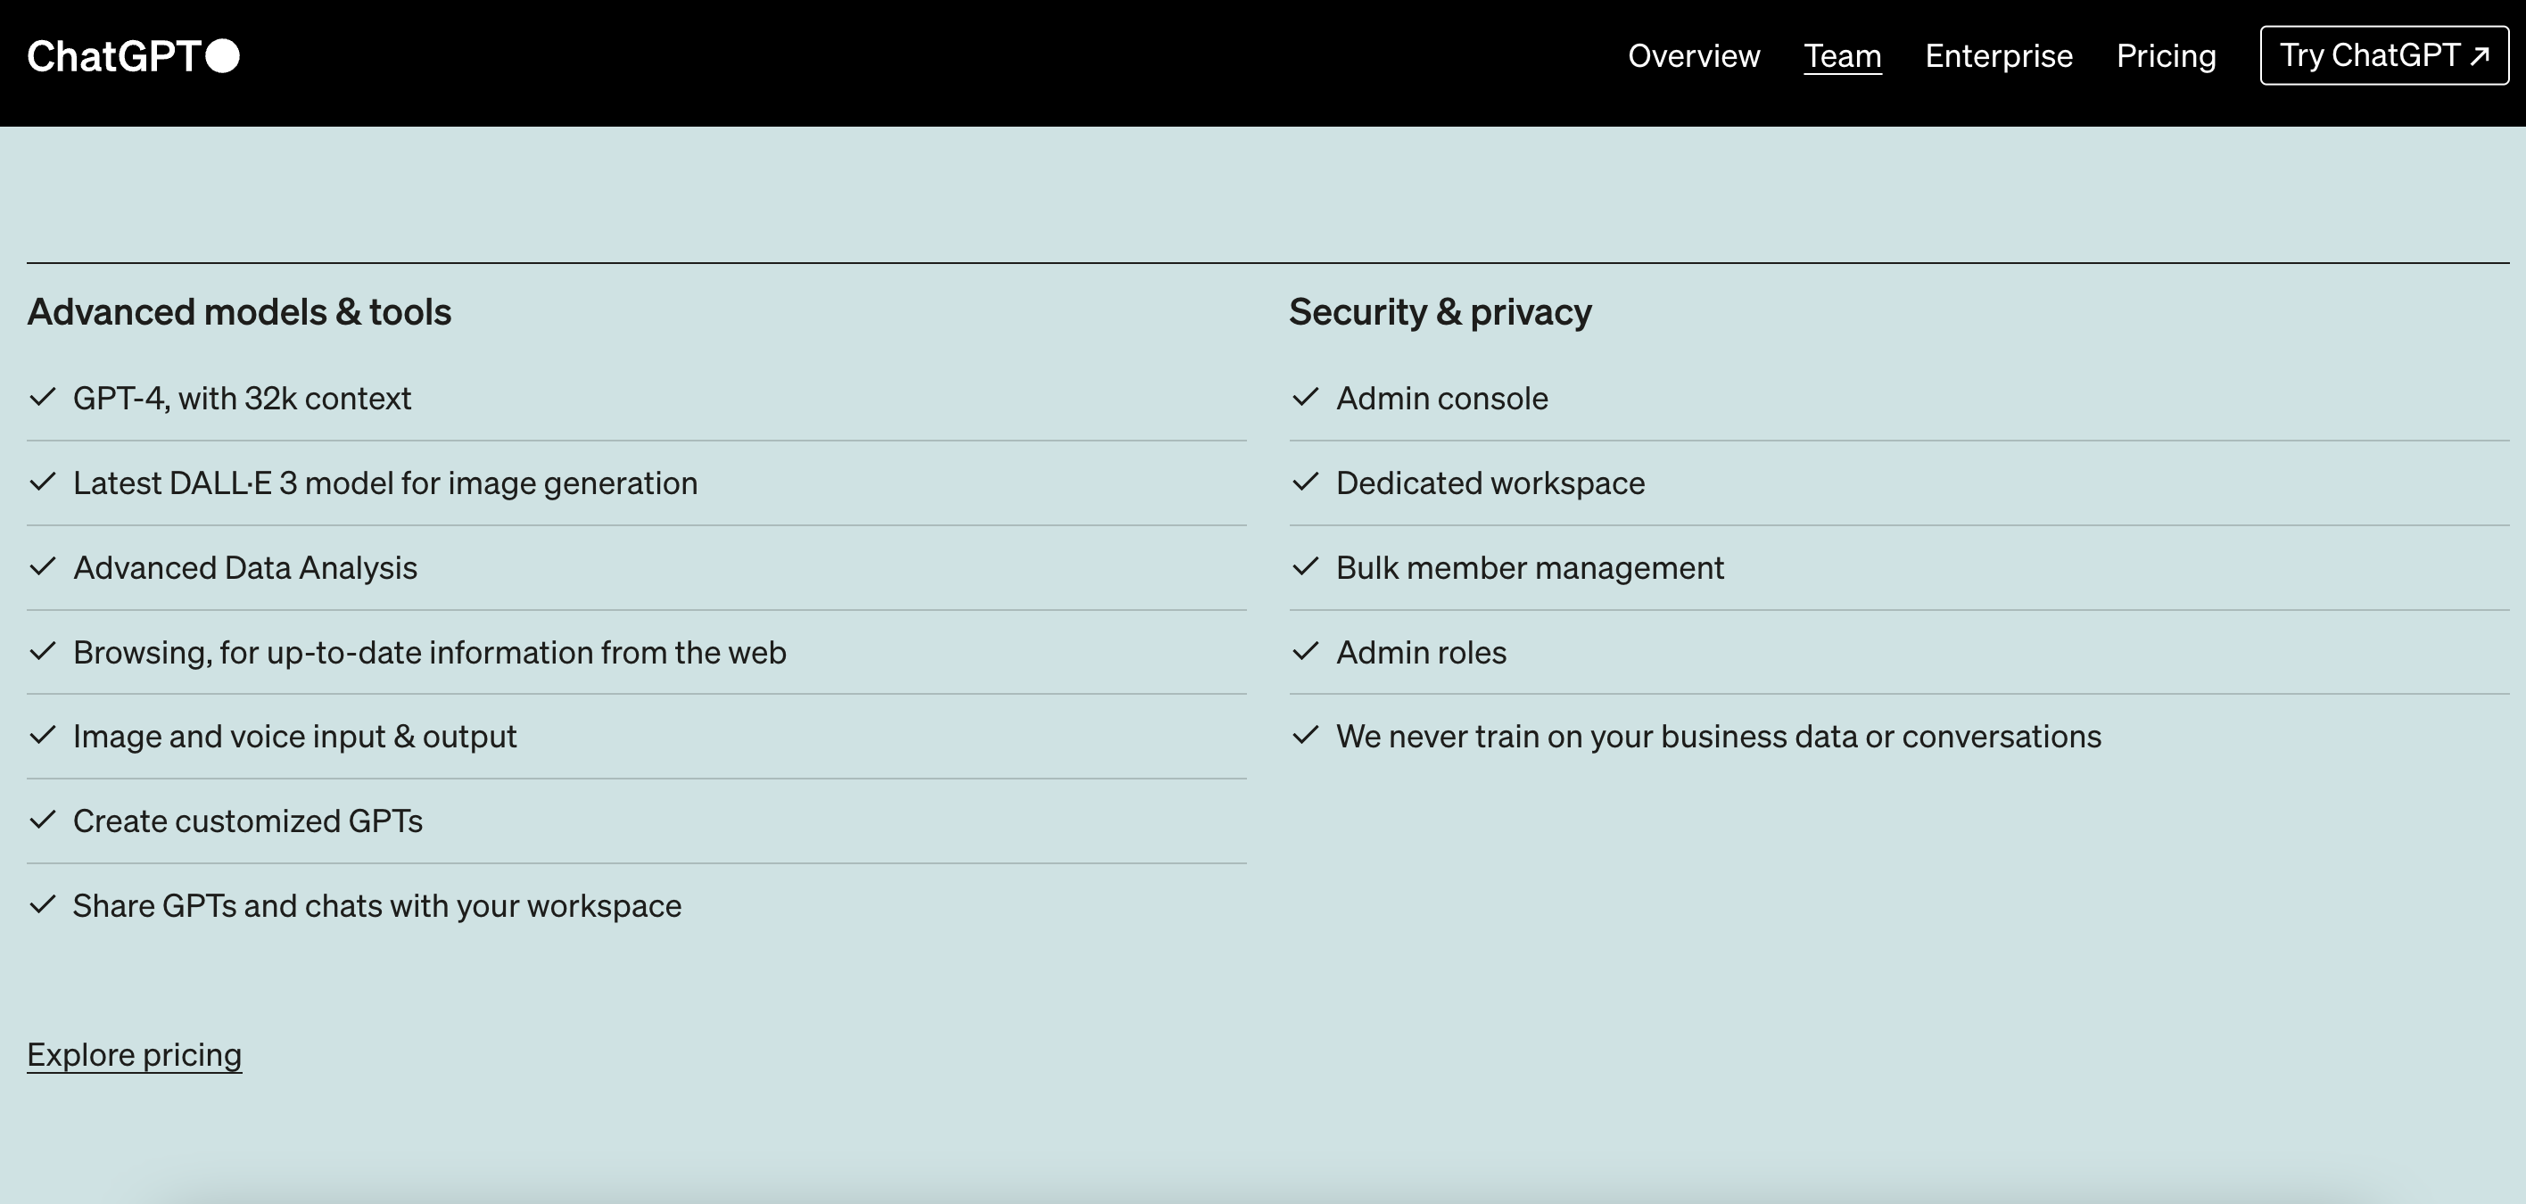Click the Security & privacy heading
The image size is (2526, 1204).
pos(1440,312)
